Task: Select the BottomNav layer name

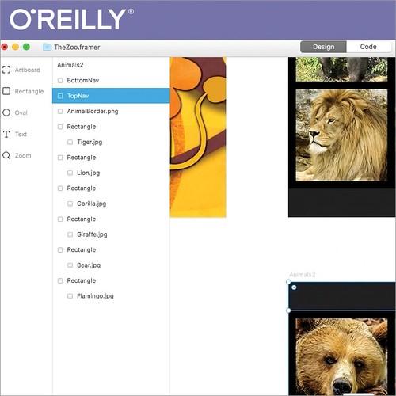Action: point(83,80)
